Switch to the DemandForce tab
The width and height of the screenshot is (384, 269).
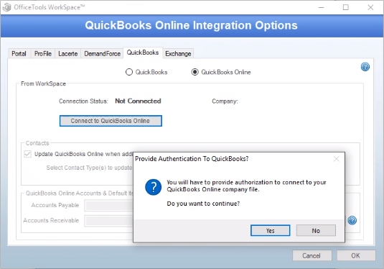click(x=102, y=53)
